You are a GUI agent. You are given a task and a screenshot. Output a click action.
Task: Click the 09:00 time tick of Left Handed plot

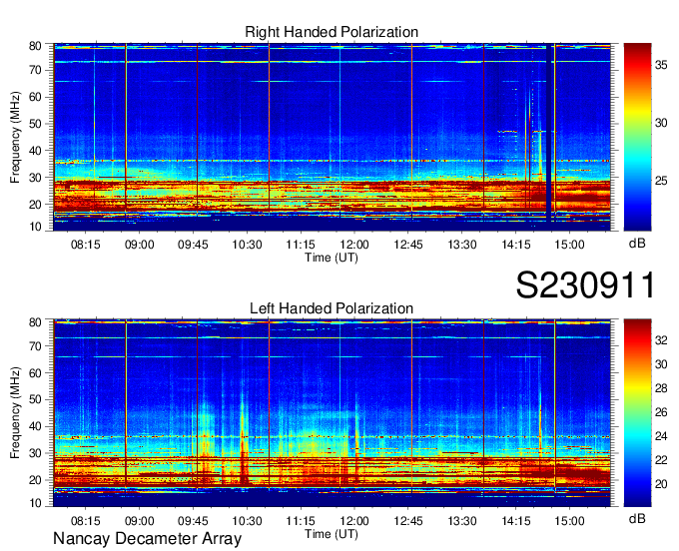(140, 521)
